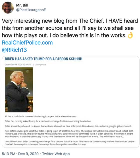Click the Twitter Web App source label
Viewport: 140px width, 158px height.
tap(56, 154)
